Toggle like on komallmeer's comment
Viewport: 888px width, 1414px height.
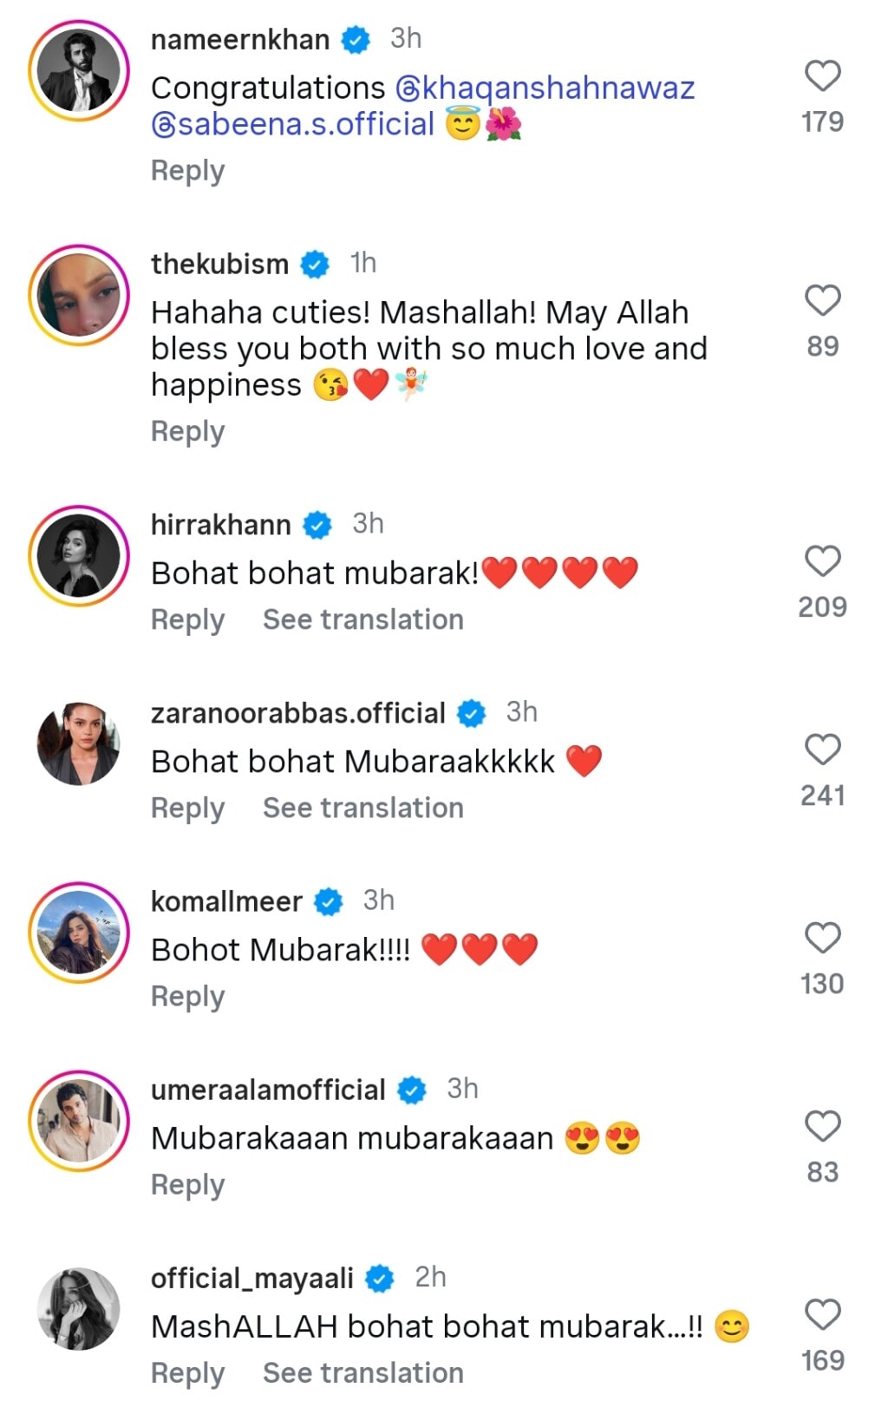(x=822, y=937)
